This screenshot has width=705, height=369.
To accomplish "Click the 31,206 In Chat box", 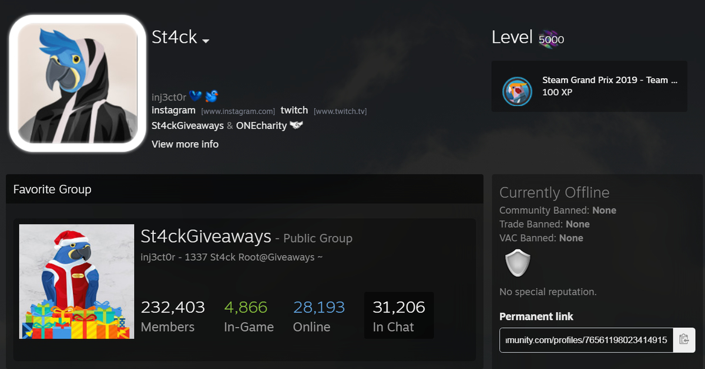I will tap(399, 316).
